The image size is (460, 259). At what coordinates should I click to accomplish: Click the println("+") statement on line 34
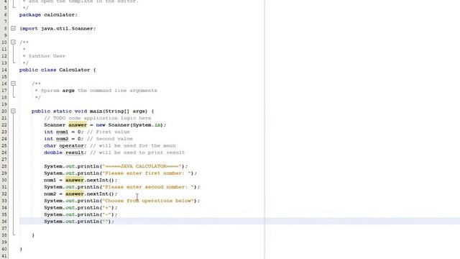click(80, 208)
